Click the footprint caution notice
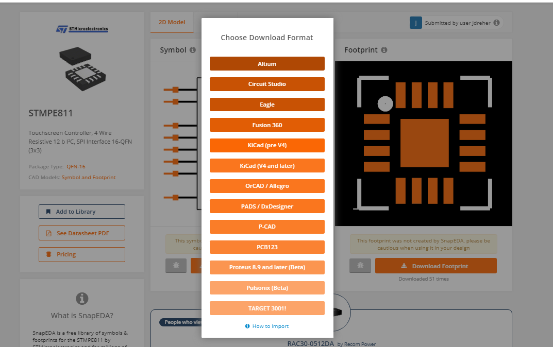Image resolution: width=553 pixels, height=347 pixels. click(x=424, y=244)
